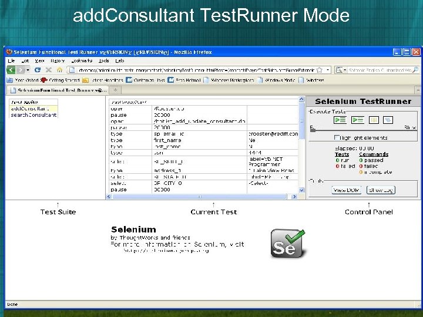423x317 pixels.
Task: Select the searchConsultant test link
Action: click(x=33, y=115)
